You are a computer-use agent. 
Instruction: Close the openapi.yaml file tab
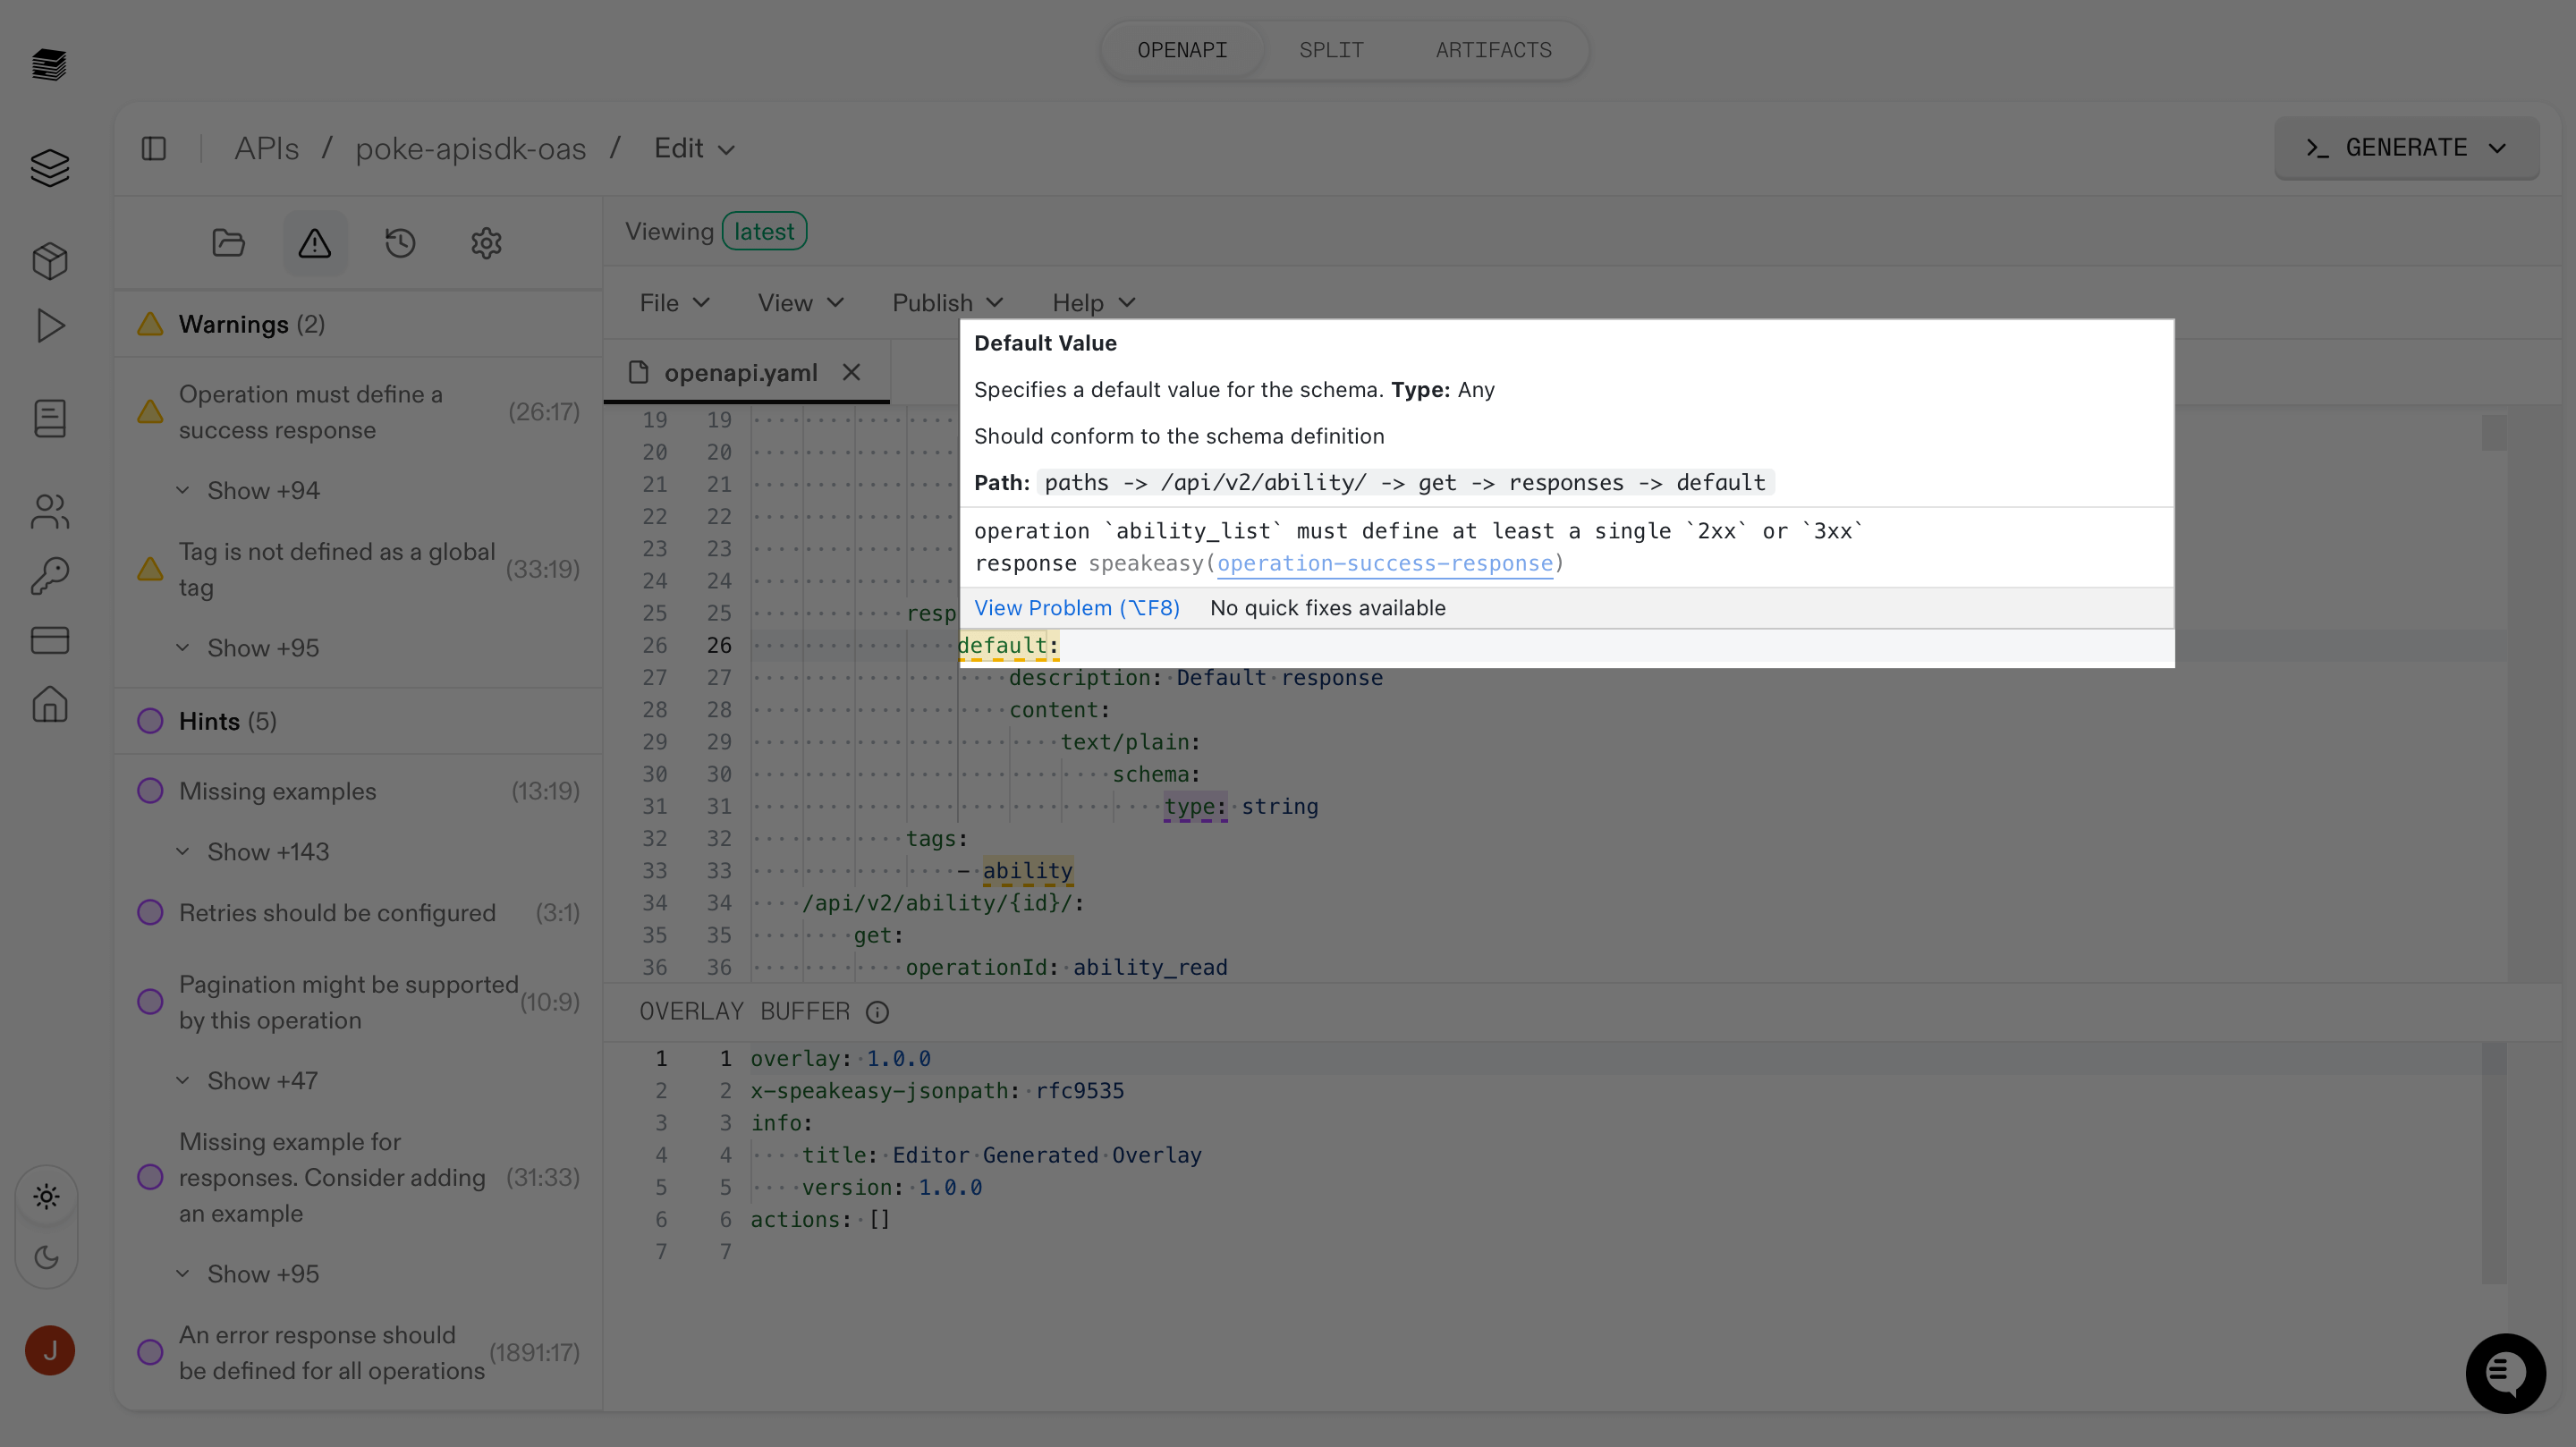tap(851, 372)
